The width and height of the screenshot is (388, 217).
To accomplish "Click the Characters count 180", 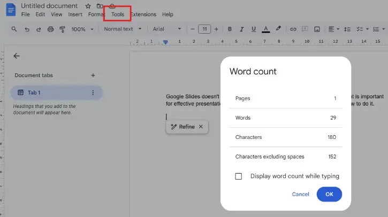I will pyautogui.click(x=332, y=137).
